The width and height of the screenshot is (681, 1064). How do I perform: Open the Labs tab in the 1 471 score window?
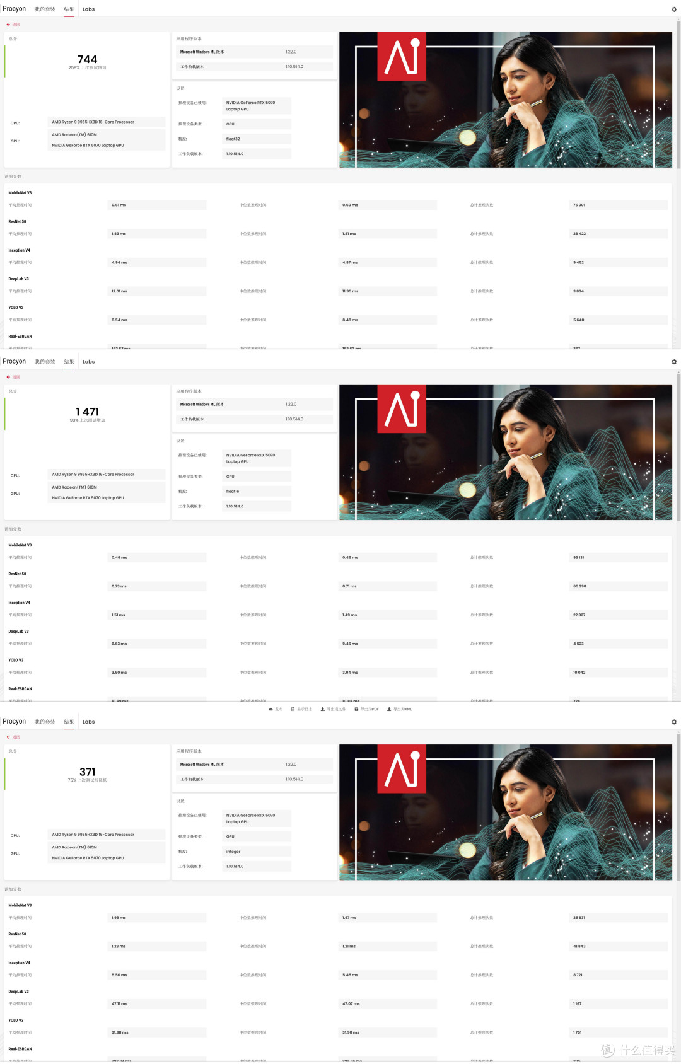point(88,362)
